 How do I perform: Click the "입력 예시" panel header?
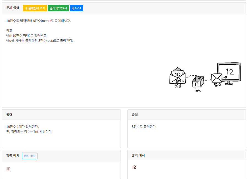coord(12,156)
